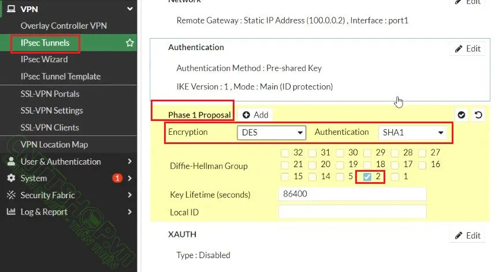Click the User & Authentication person icon
The height and width of the screenshot is (272, 495).
pos(11,162)
